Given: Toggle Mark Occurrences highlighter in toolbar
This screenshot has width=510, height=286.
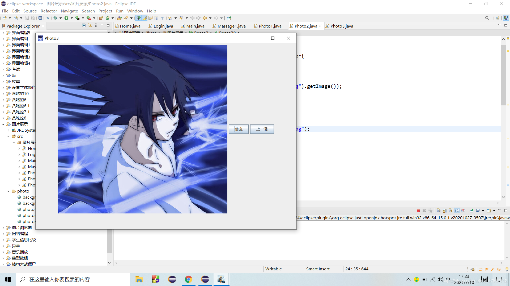Looking at the screenshot, I should [144, 18].
